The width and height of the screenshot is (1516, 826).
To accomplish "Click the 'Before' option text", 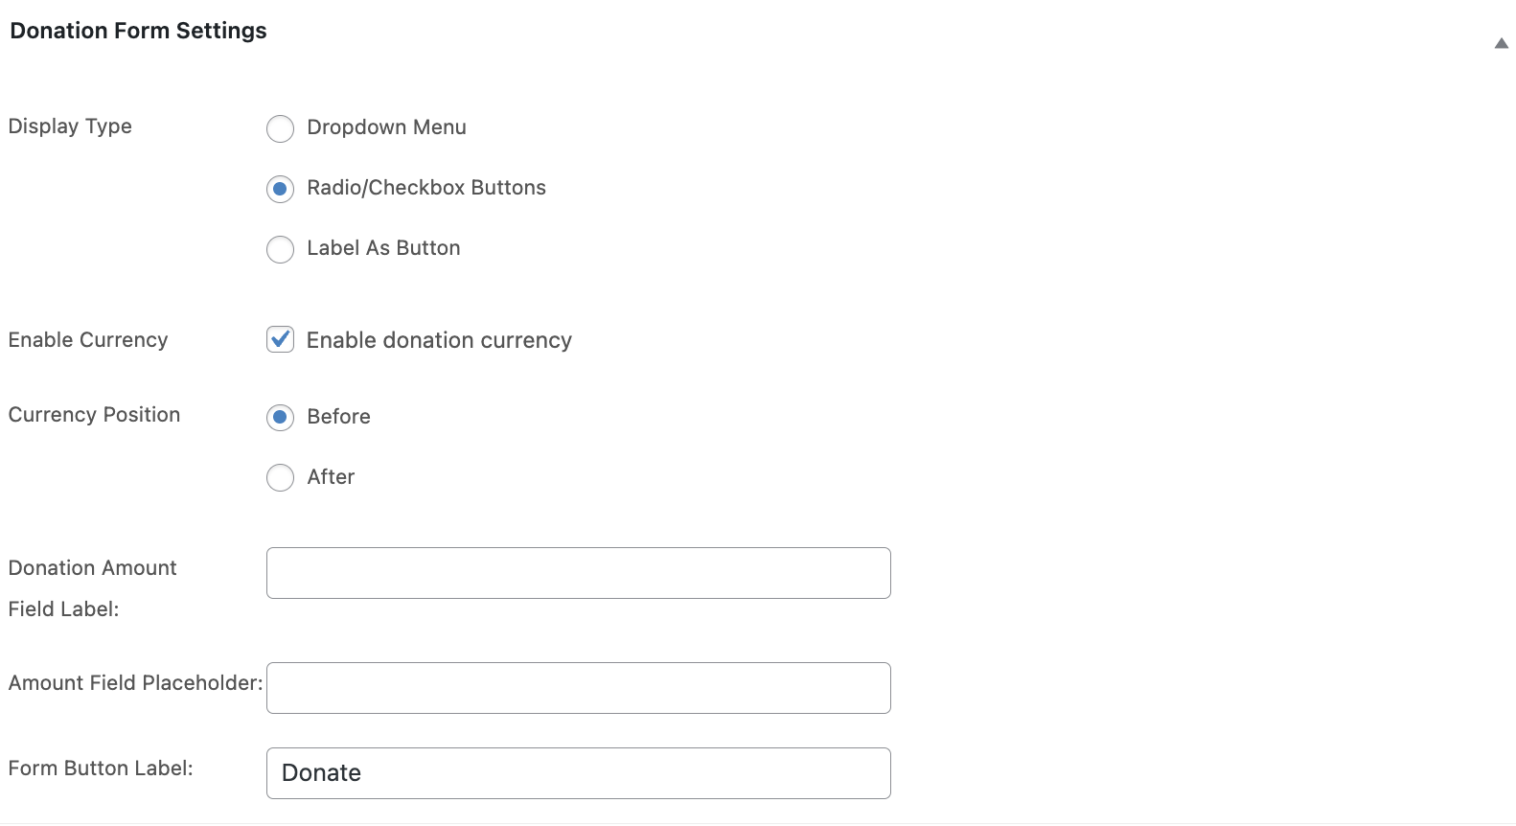I will pyautogui.click(x=338, y=417).
